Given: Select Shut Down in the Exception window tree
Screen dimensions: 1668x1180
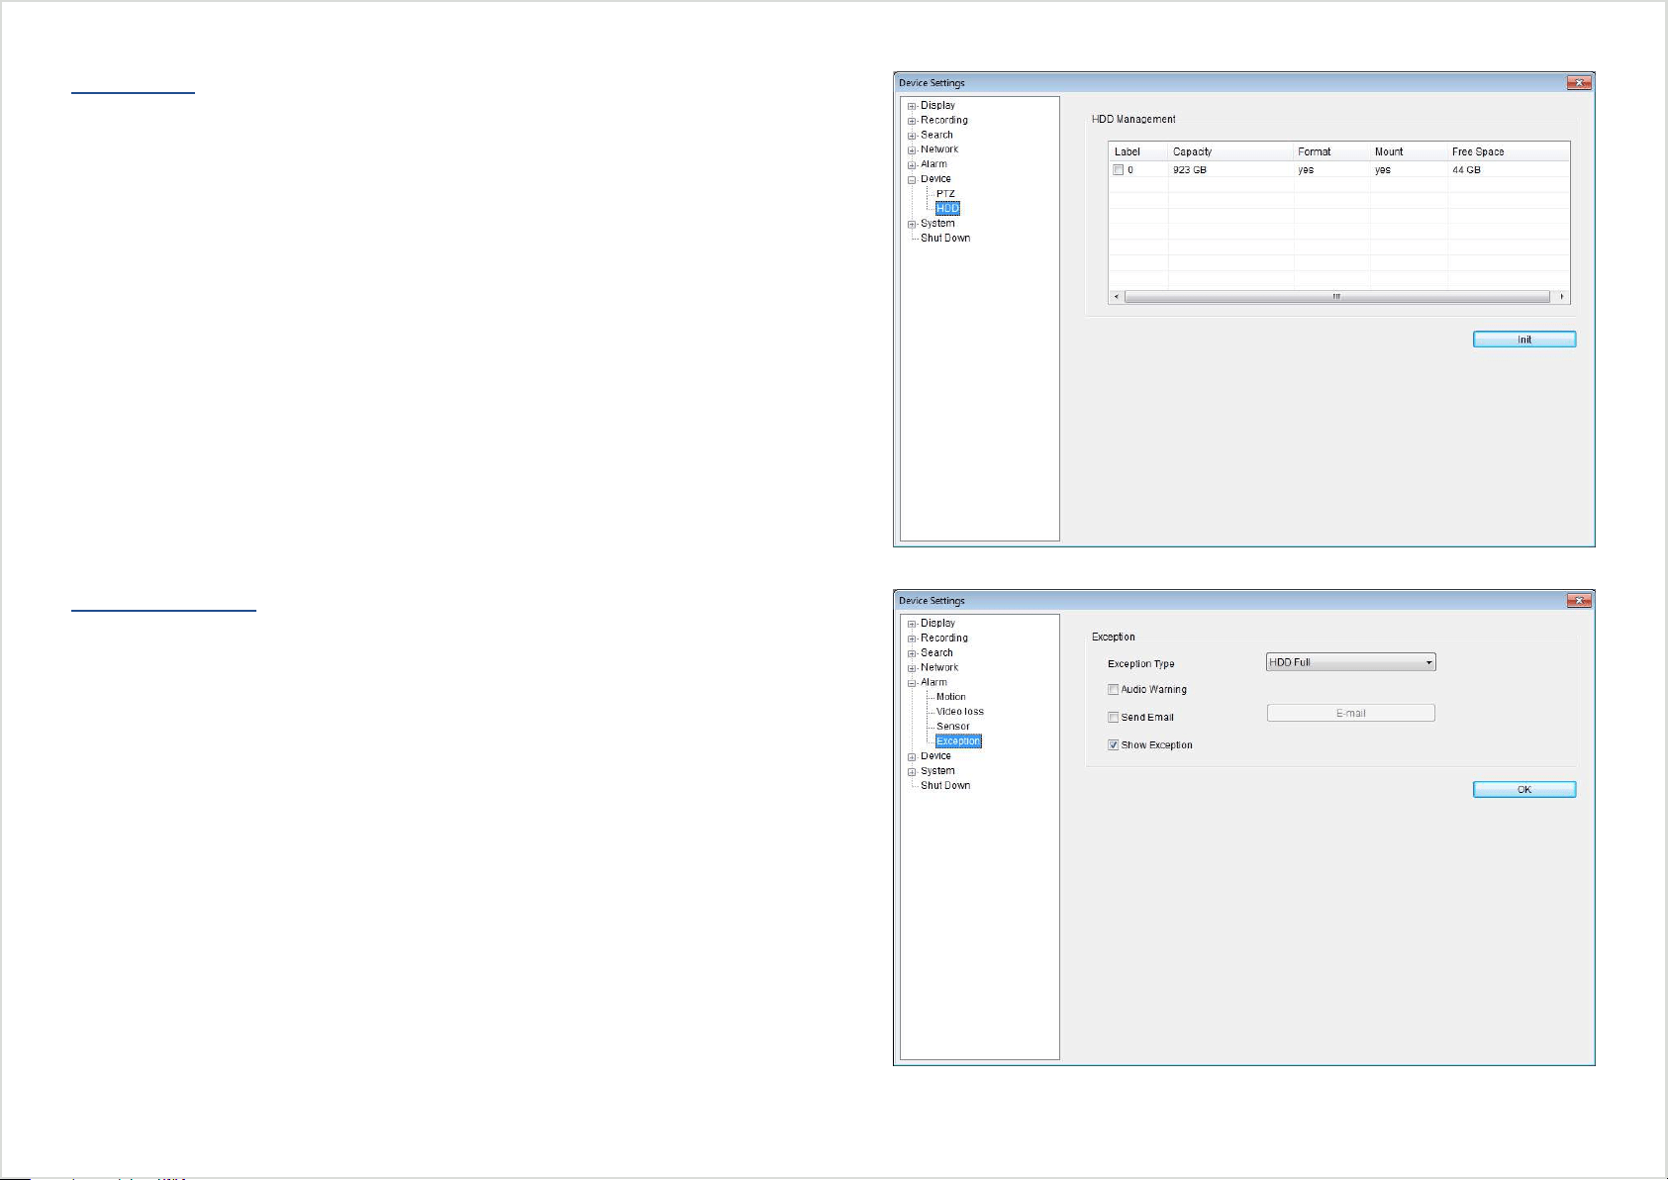Looking at the screenshot, I should point(945,786).
